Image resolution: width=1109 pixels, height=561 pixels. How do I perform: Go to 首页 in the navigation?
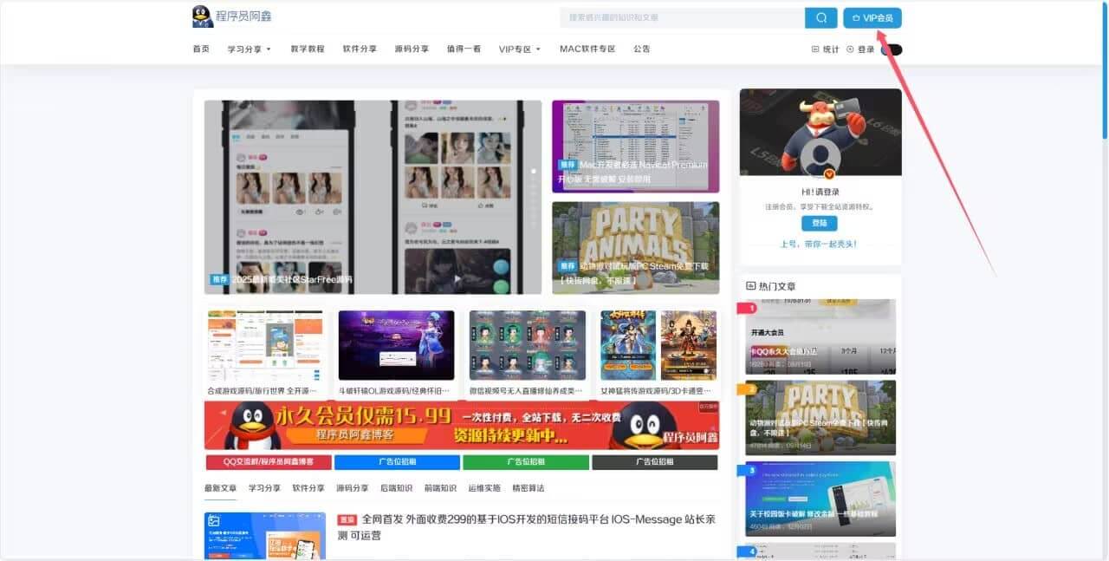click(x=201, y=49)
